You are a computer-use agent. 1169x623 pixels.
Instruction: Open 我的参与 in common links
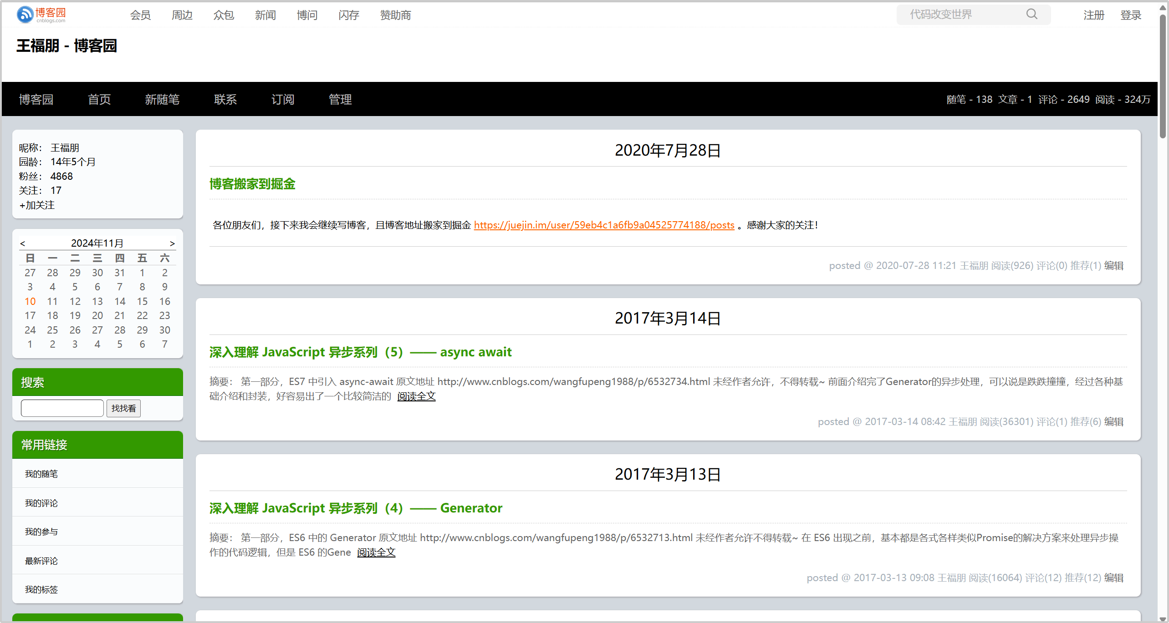click(x=41, y=532)
